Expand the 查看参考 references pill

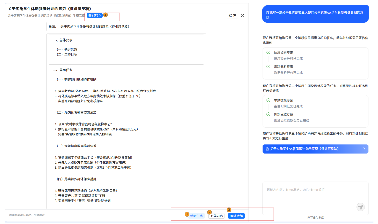click(94, 16)
